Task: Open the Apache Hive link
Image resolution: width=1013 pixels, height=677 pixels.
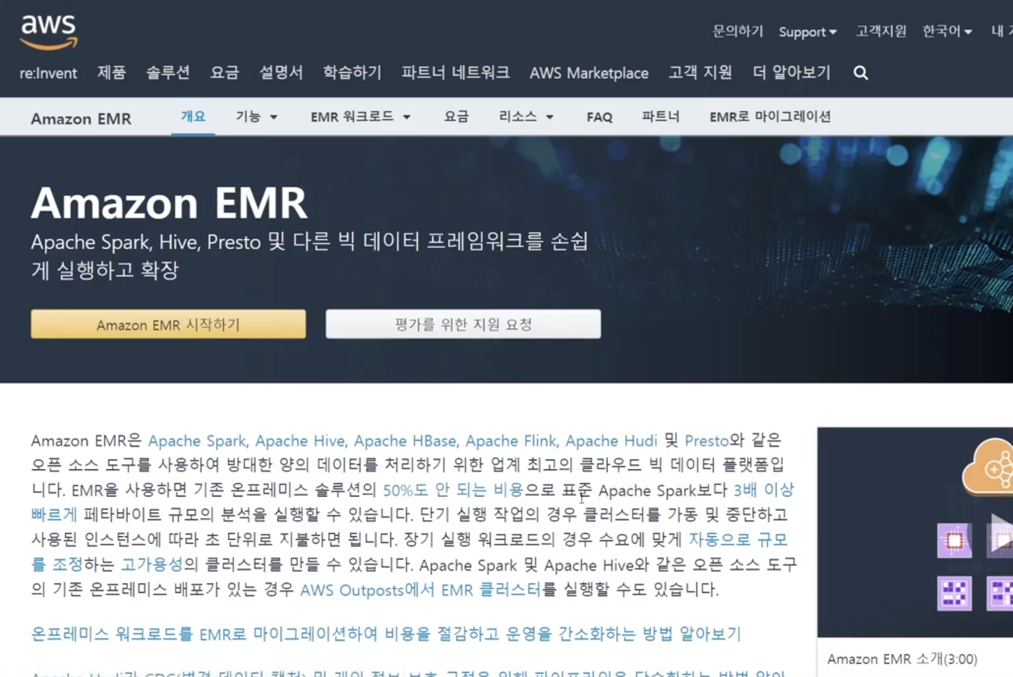Action: 299,441
